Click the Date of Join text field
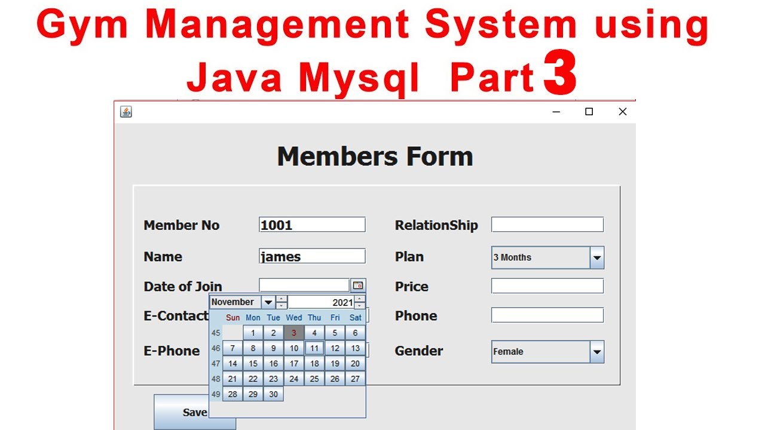 [304, 285]
